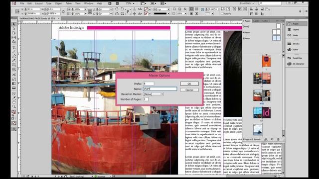This screenshot has height=179, width=319.
Task: Click Edit page size icon in Pages panel
Action: (x=266, y=139)
